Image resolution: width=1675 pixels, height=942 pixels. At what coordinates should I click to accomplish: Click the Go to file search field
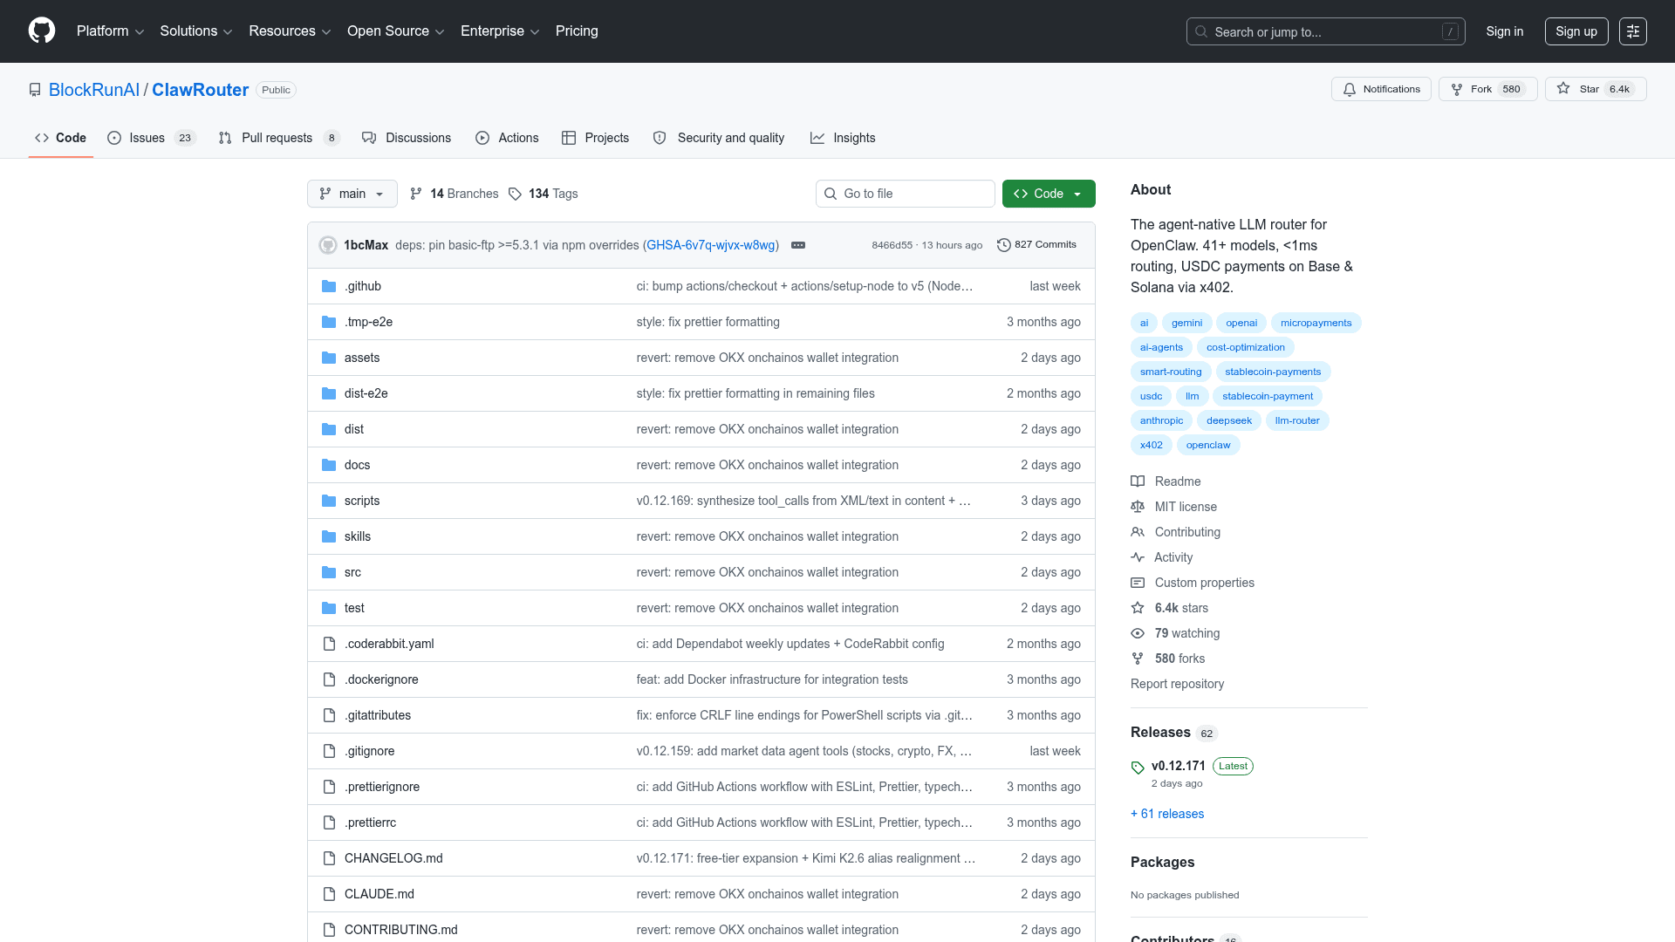click(906, 194)
